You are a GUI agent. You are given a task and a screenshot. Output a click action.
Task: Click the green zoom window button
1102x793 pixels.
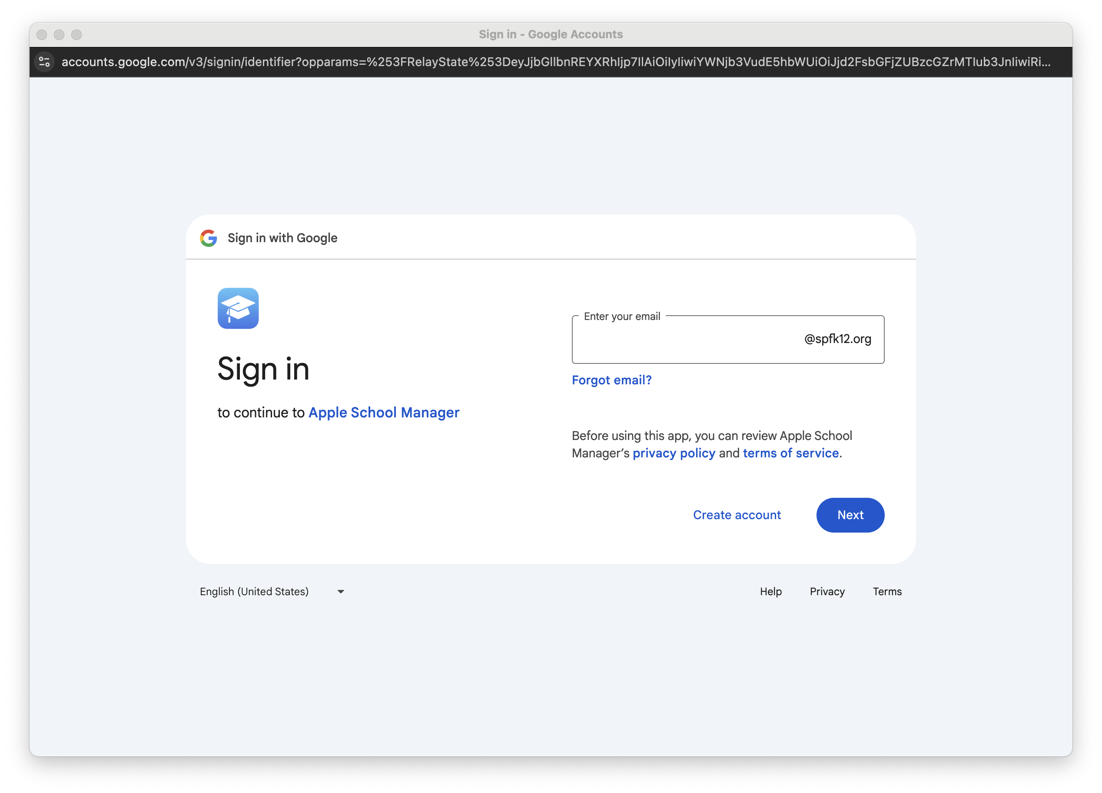76,34
